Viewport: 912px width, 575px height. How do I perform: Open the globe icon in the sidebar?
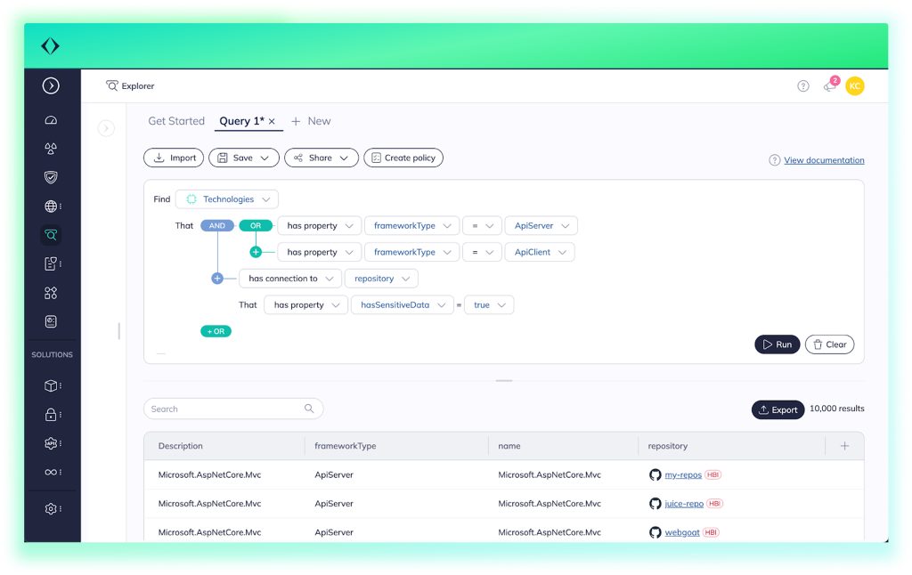[51, 207]
